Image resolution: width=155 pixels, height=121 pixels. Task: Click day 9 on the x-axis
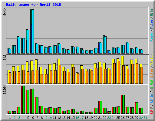[x=46, y=118]
